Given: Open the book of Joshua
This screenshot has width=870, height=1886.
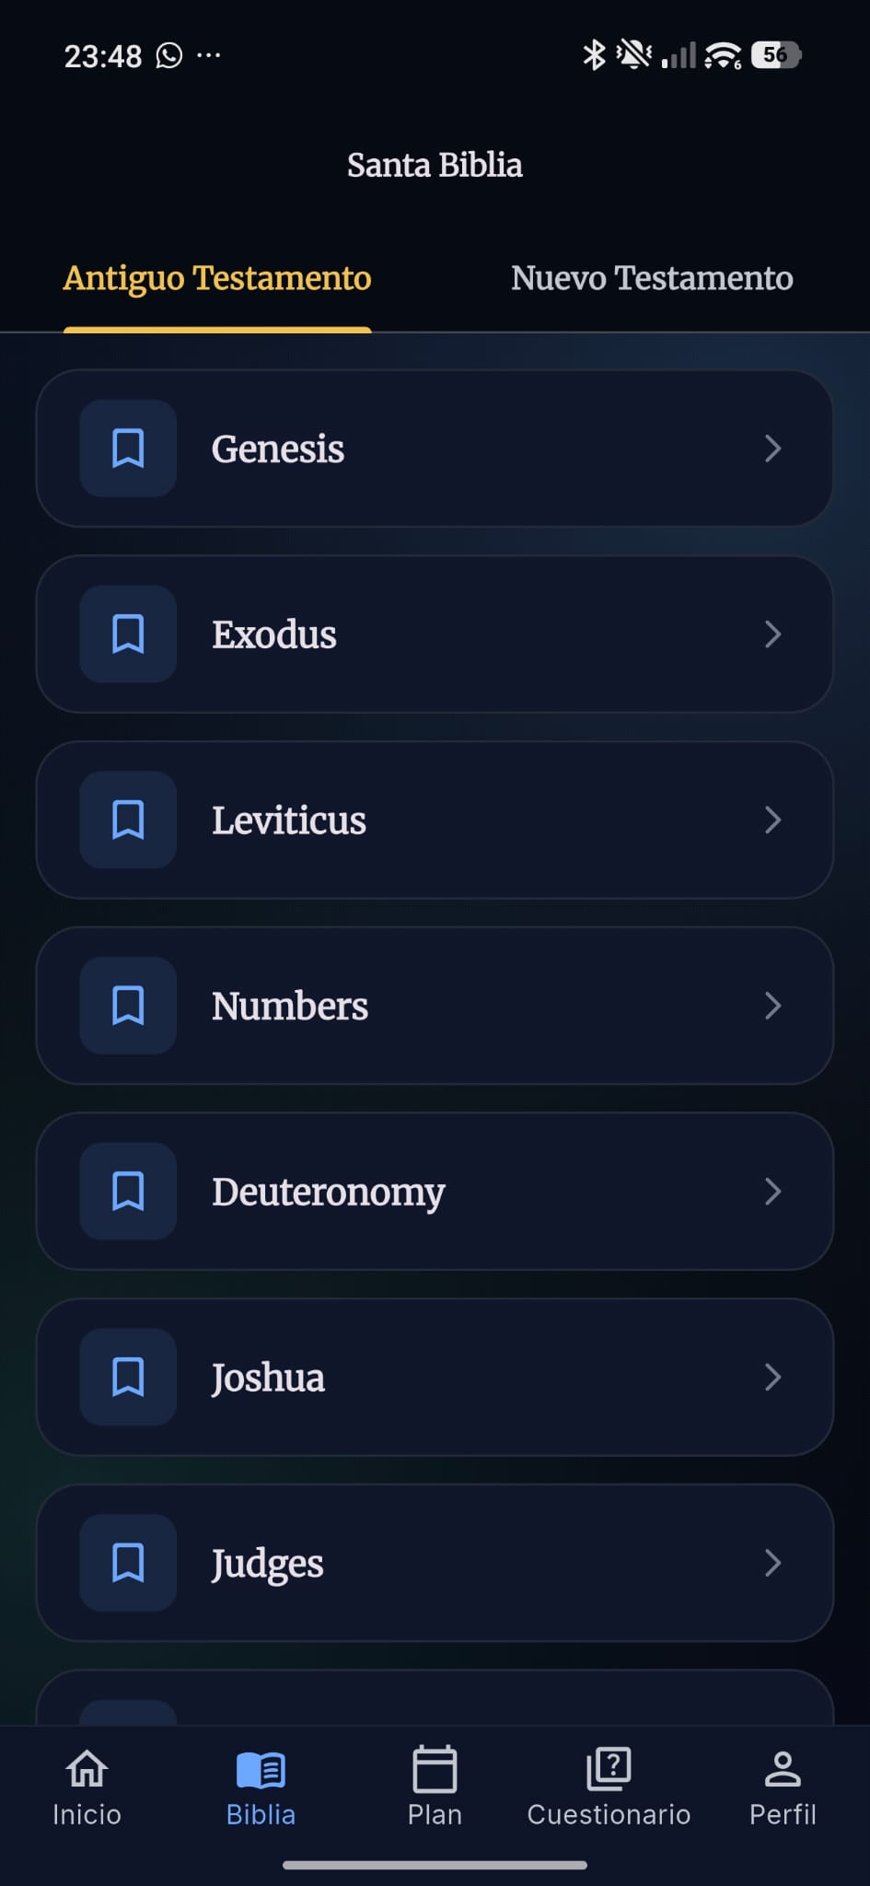Looking at the screenshot, I should pyautogui.click(x=268, y=1378).
